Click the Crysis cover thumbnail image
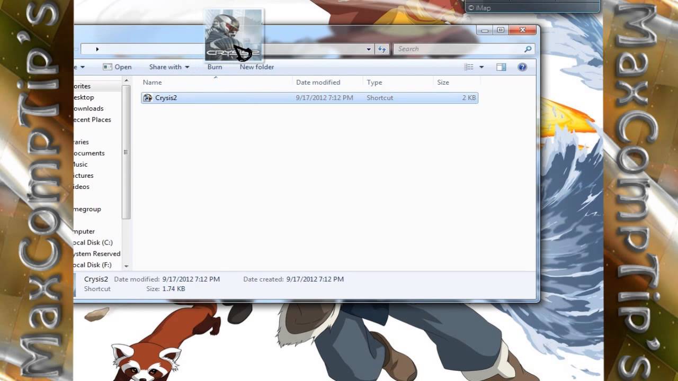The image size is (678, 381). pyautogui.click(x=233, y=35)
